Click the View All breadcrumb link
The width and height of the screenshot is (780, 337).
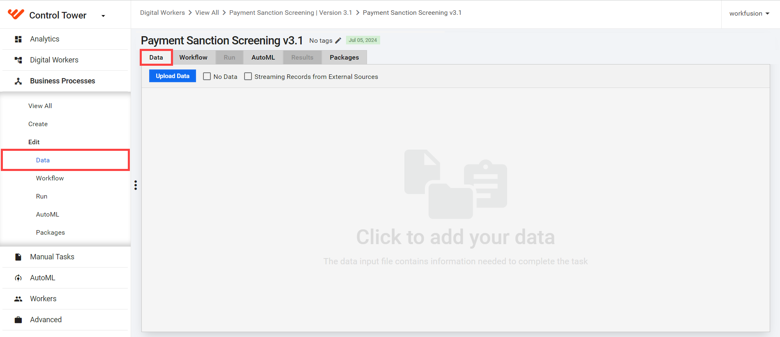[207, 13]
